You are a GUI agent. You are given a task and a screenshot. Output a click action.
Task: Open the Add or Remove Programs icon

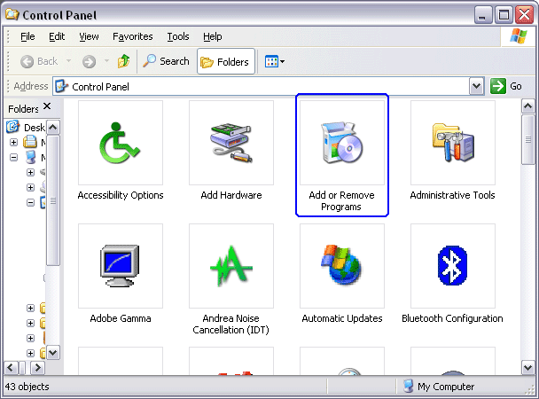(x=342, y=143)
